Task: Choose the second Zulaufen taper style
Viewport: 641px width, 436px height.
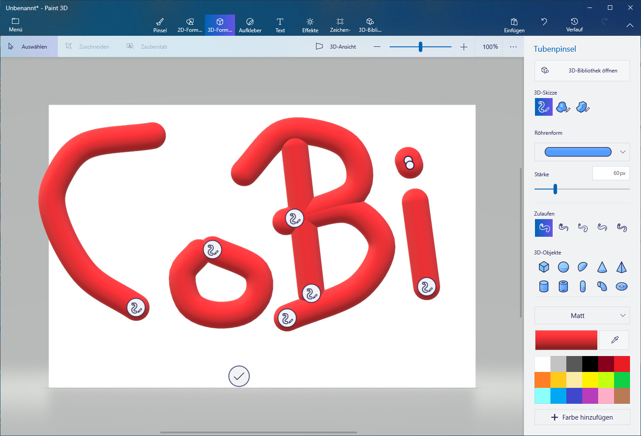Action: click(x=563, y=227)
